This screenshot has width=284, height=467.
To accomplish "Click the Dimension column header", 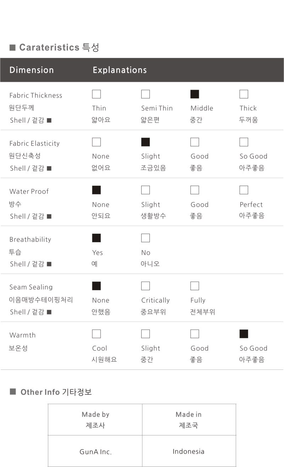I will [32, 70].
